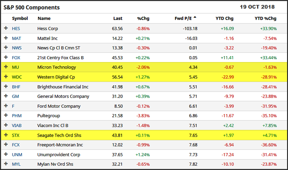Click plus icon beside WDC

[x=6, y=77]
